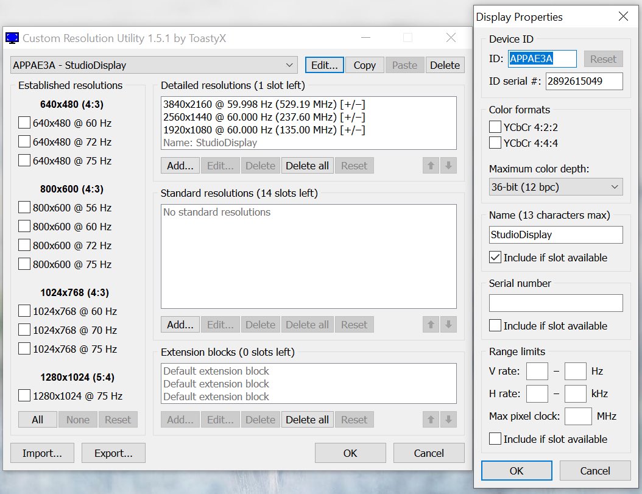Move extension block up with arrow button

click(431, 420)
